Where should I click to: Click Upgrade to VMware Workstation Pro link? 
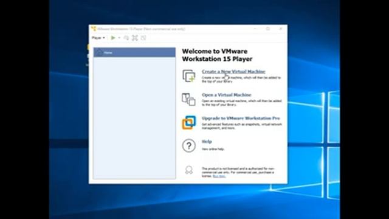(x=241, y=118)
